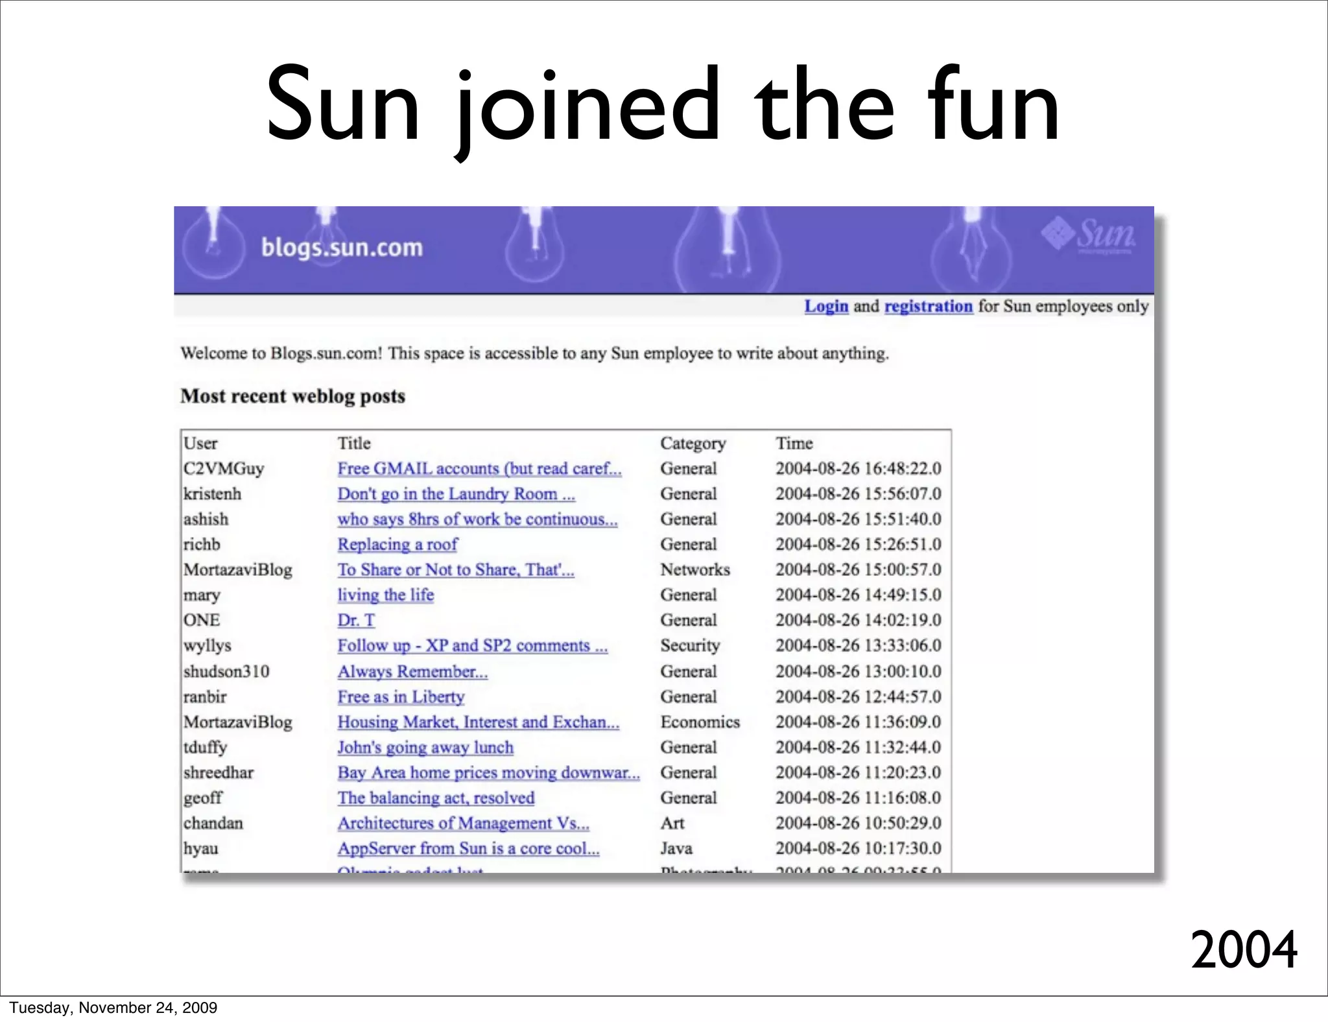Open 'living the life' post
The width and height of the screenshot is (1328, 1022).
(x=385, y=595)
